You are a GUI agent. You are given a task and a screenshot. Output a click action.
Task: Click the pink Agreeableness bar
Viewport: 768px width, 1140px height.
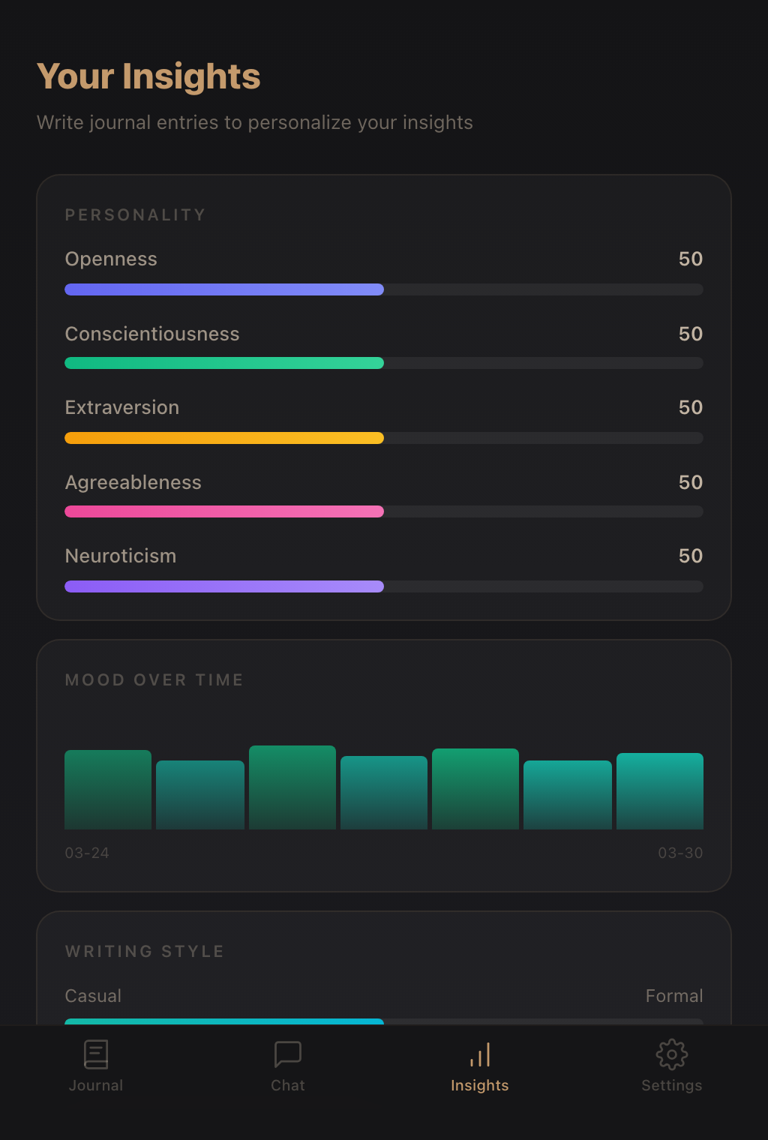tap(384, 511)
